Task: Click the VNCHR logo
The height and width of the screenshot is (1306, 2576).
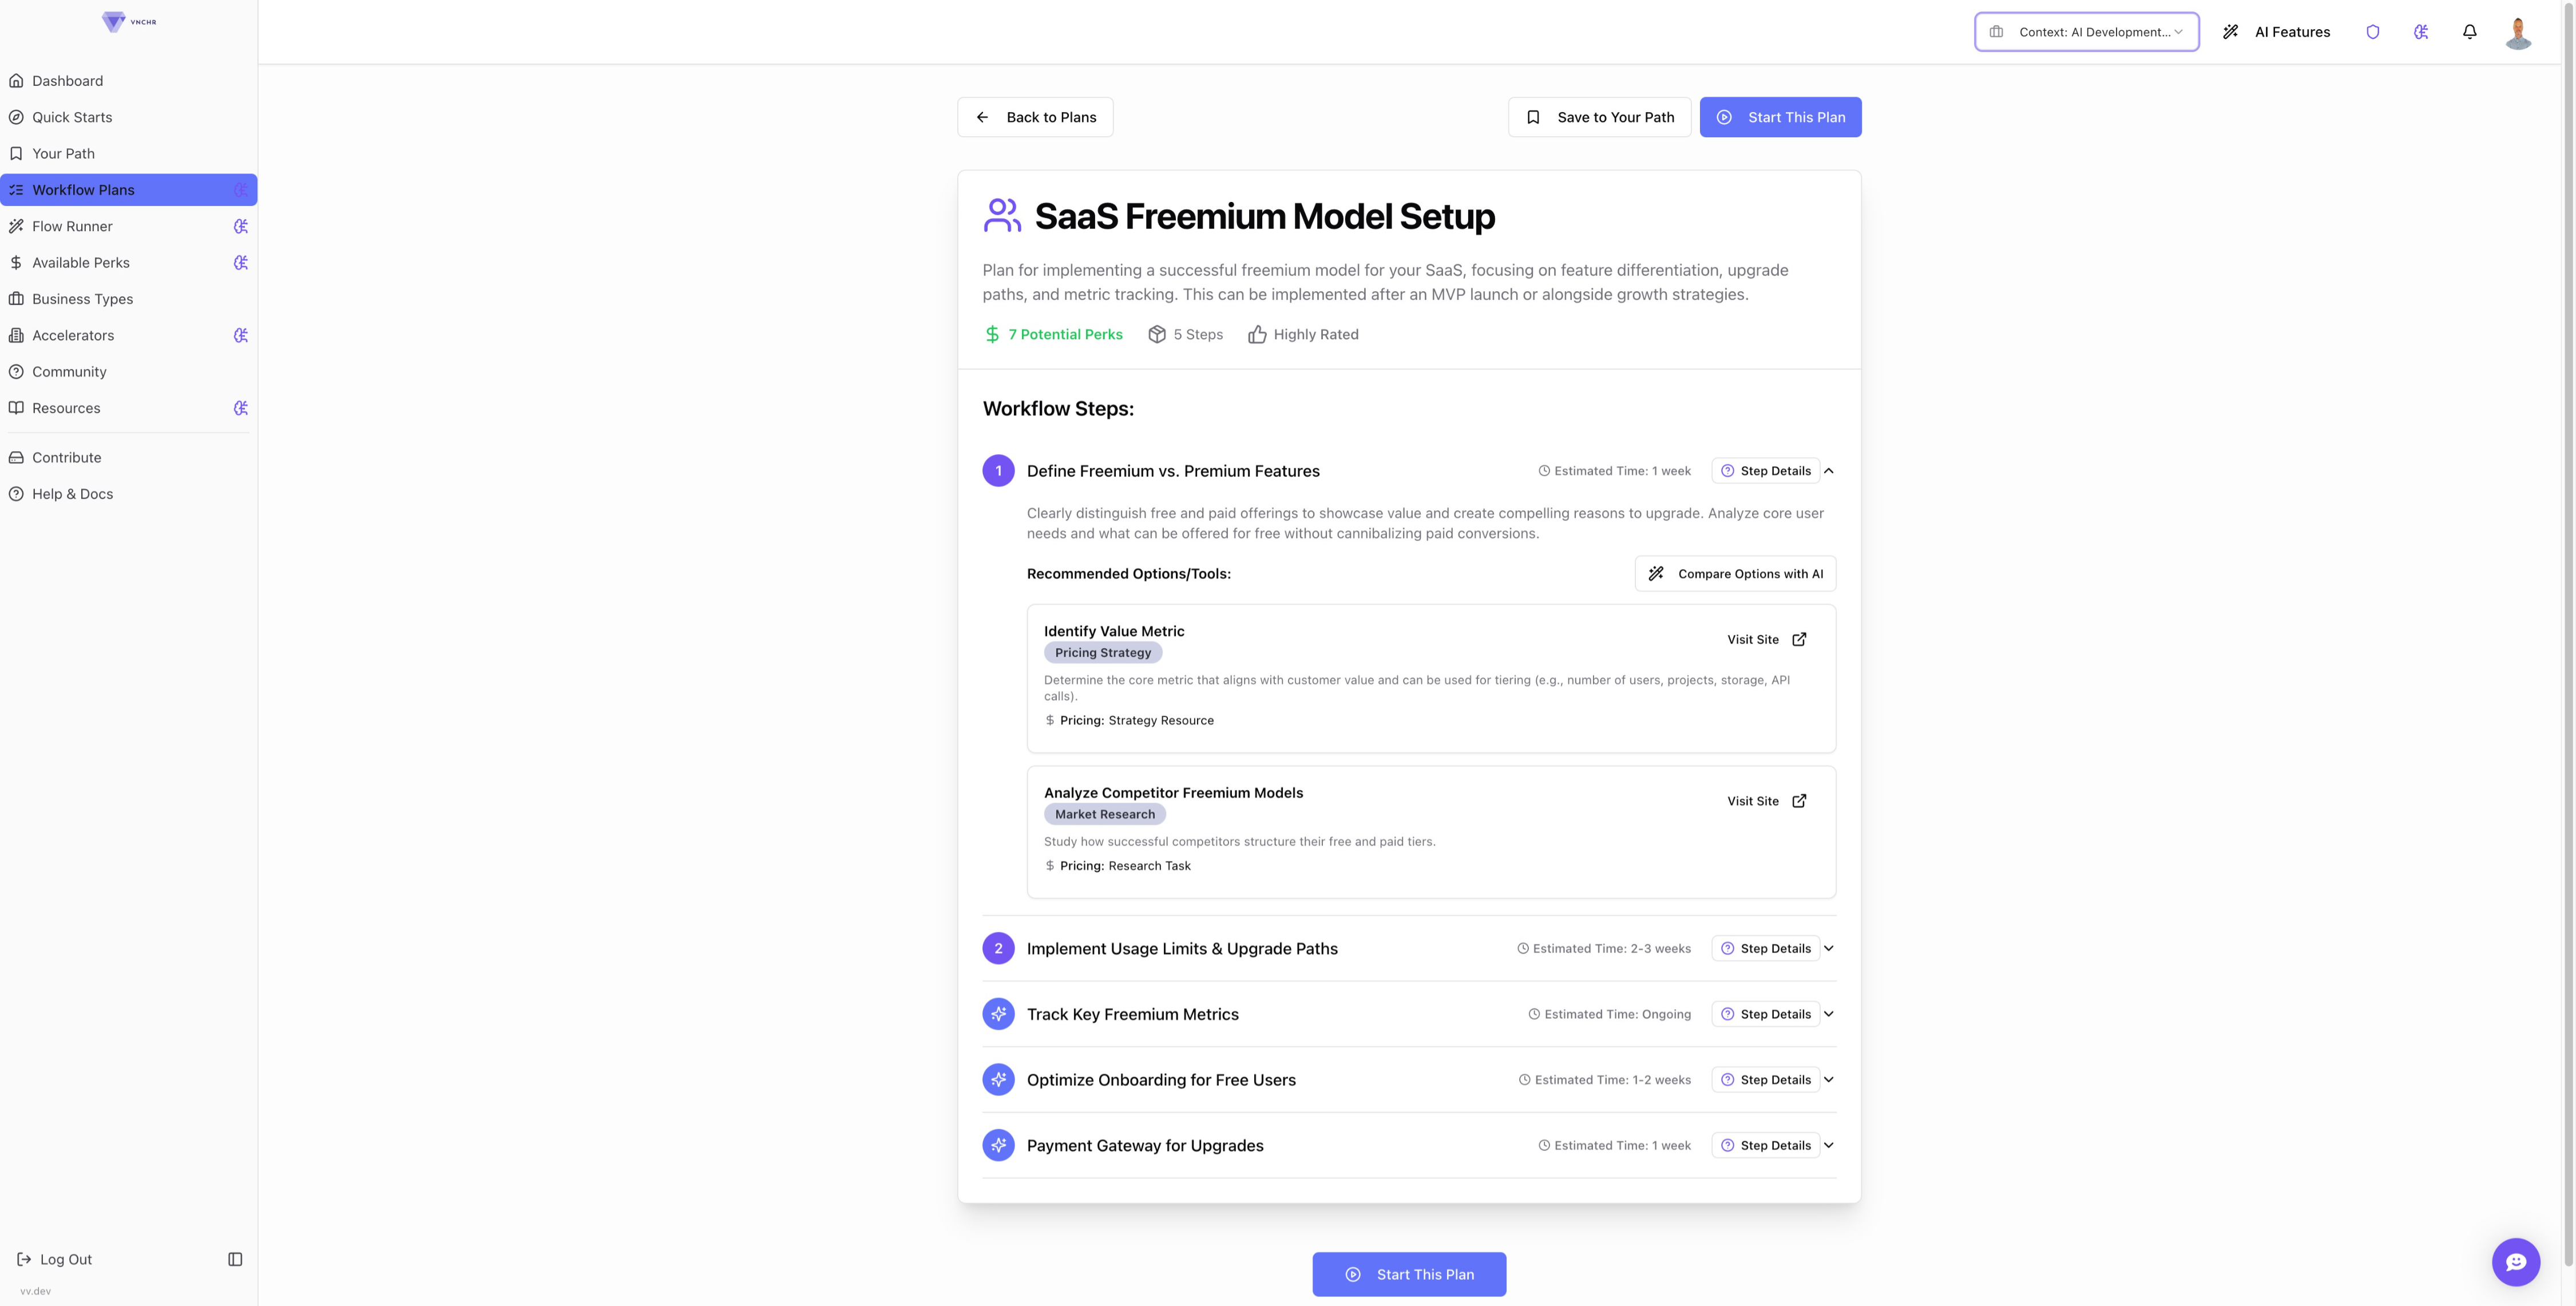Action: [129, 21]
